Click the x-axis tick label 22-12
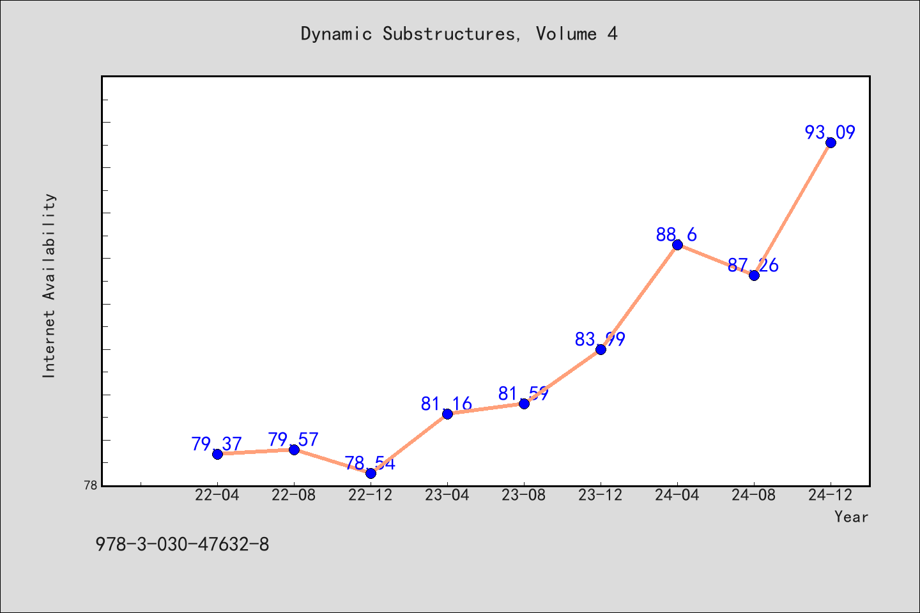 371,496
